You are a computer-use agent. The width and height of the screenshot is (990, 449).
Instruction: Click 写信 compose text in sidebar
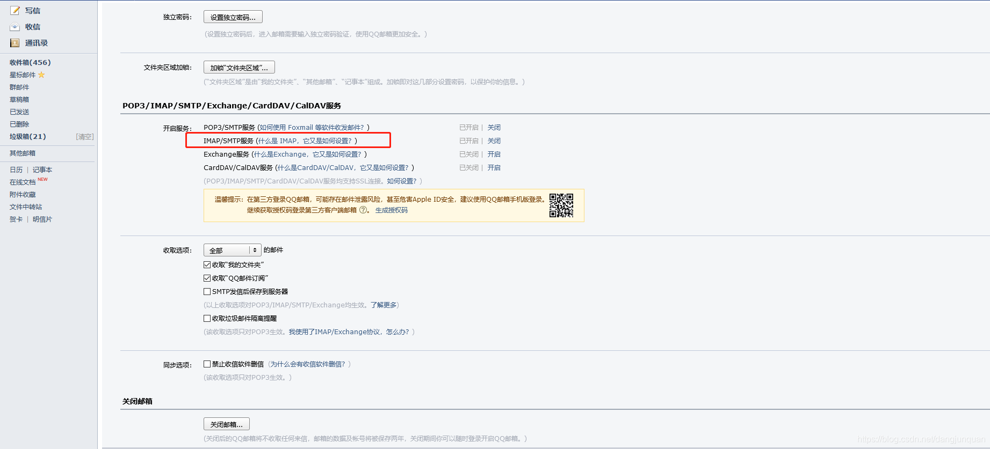(x=33, y=11)
